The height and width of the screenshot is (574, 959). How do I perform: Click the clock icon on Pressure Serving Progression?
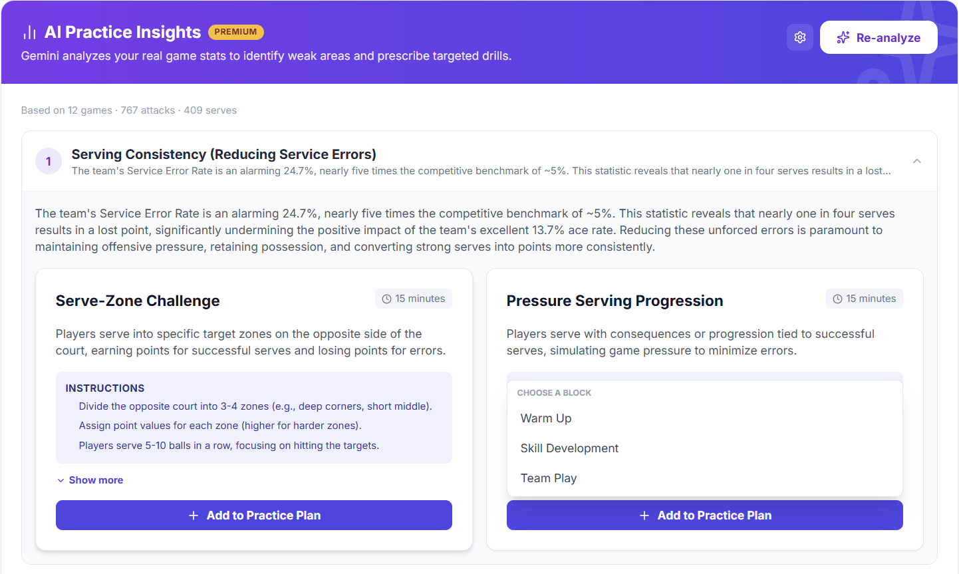(x=837, y=298)
